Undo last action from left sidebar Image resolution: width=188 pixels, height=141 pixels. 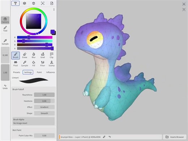pyautogui.click(x=5, y=87)
